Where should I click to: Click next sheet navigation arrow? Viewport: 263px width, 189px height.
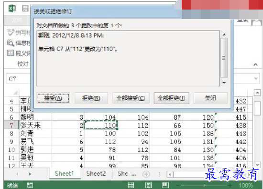pyautogui.click(x=30, y=174)
